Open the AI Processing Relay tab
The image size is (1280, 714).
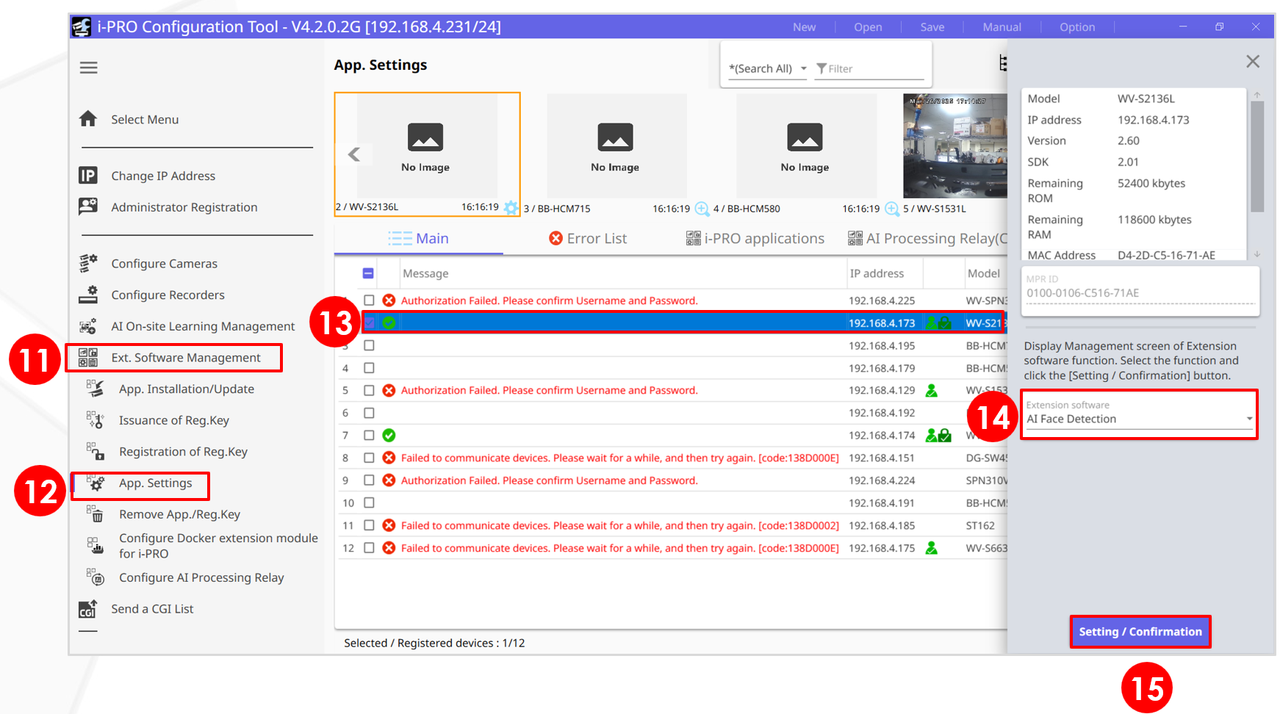927,238
